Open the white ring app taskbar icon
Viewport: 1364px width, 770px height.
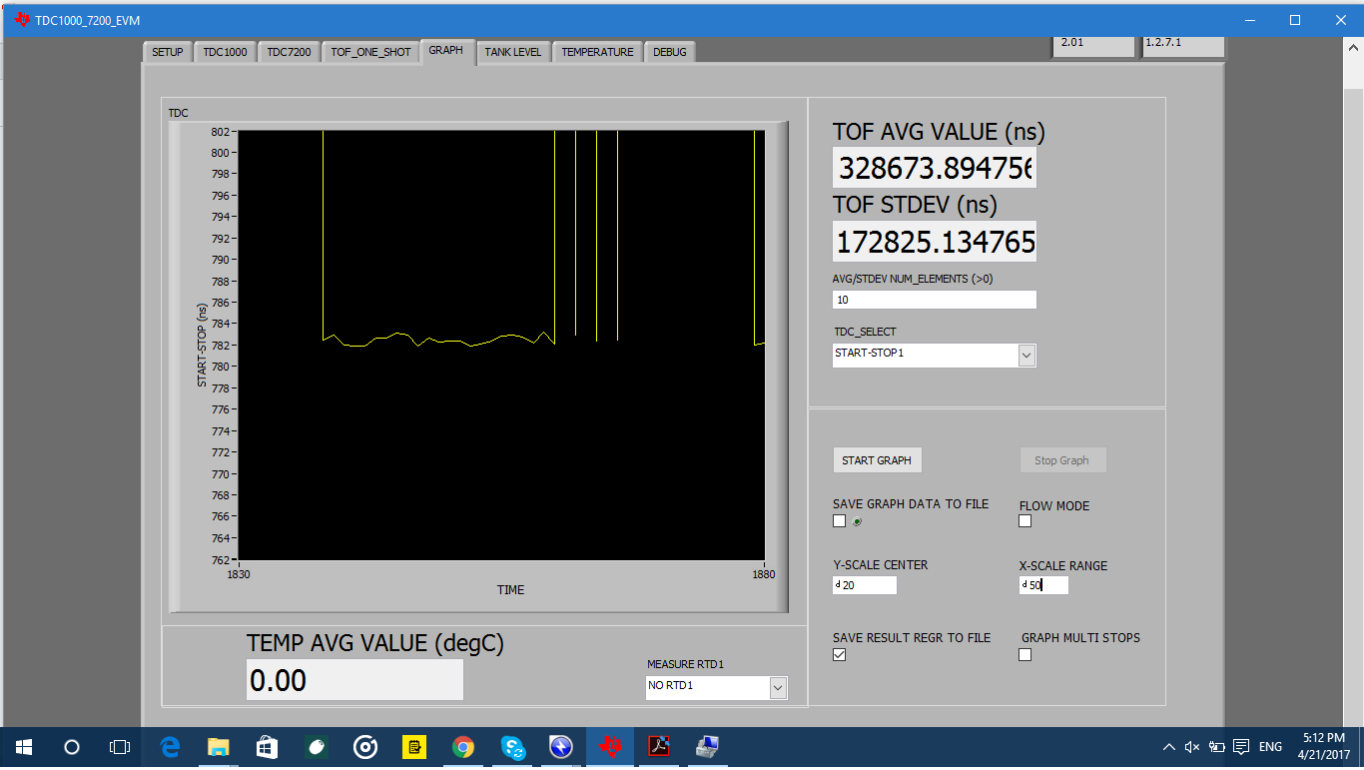(365, 746)
